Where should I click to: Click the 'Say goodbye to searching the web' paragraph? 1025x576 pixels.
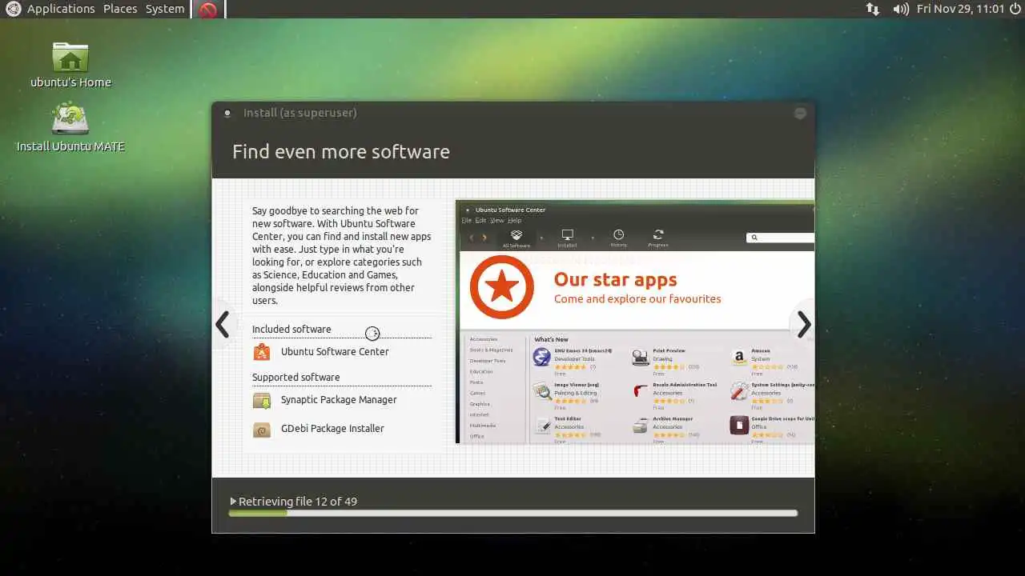point(342,256)
